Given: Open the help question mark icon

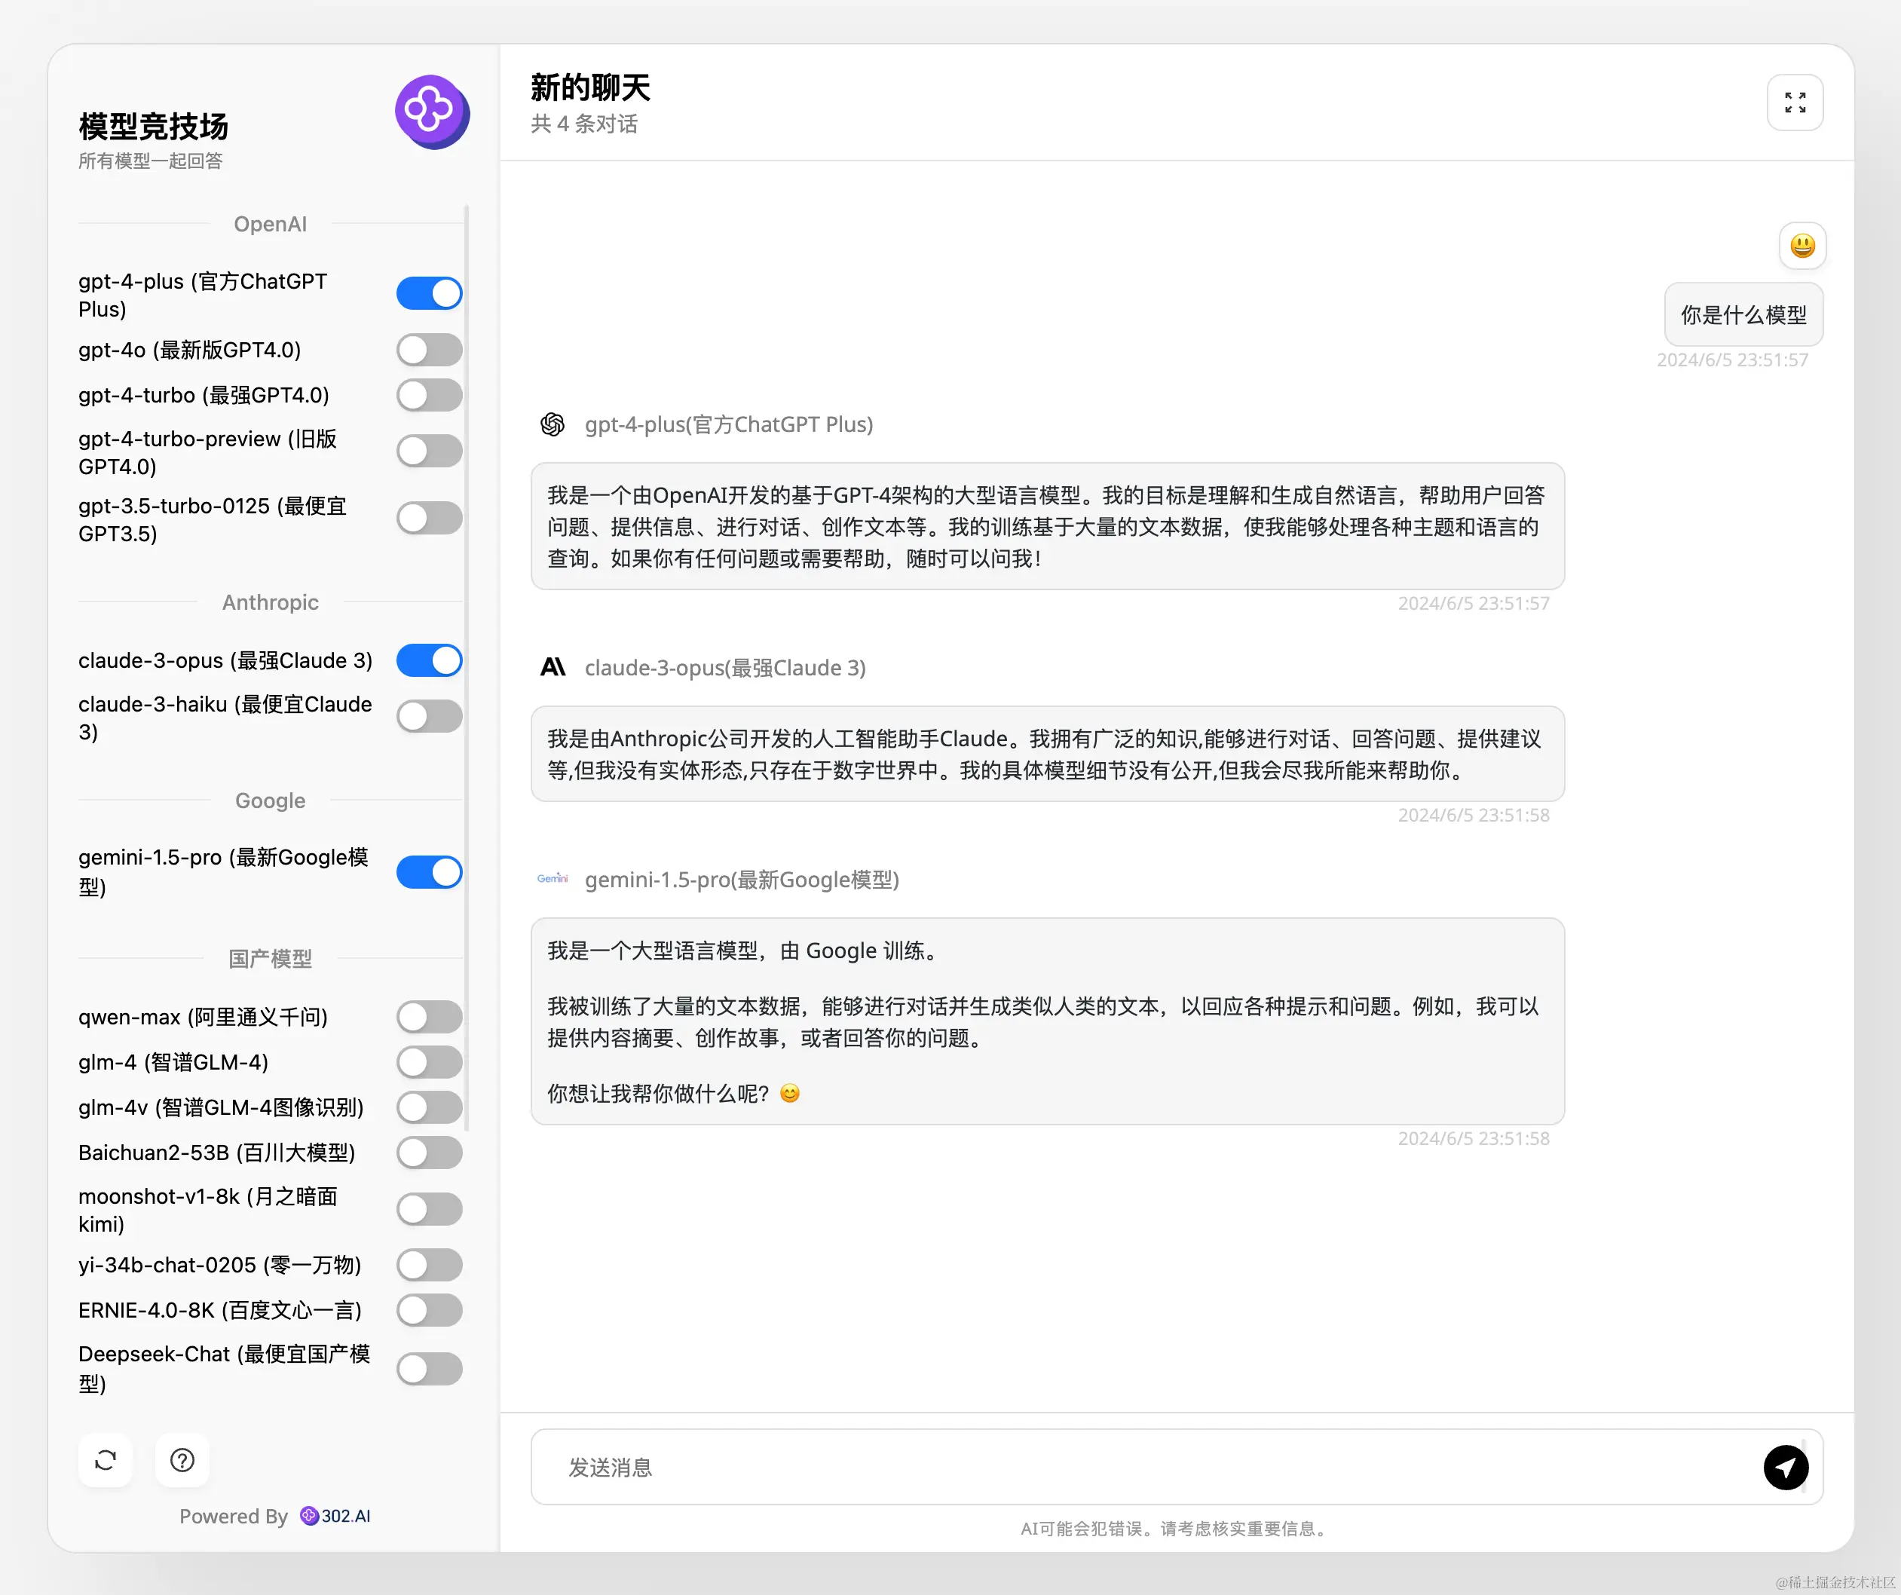Looking at the screenshot, I should pyautogui.click(x=182, y=1460).
